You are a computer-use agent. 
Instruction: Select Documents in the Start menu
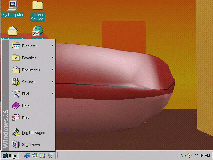pyautogui.click(x=32, y=70)
